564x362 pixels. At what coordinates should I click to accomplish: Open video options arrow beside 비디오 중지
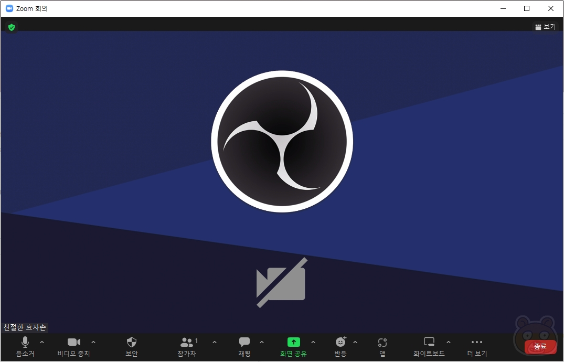pyautogui.click(x=93, y=342)
